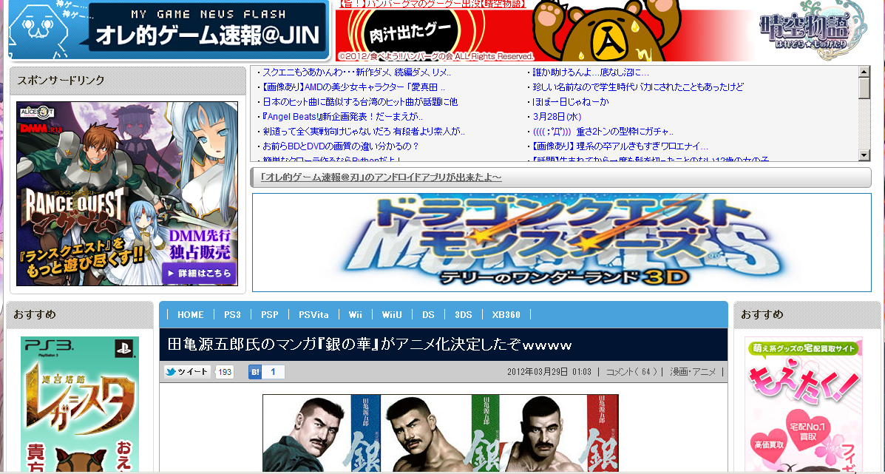The height and width of the screenshot is (474, 885).
Task: Select WiiU category in navigation bar
Action: pos(393,315)
